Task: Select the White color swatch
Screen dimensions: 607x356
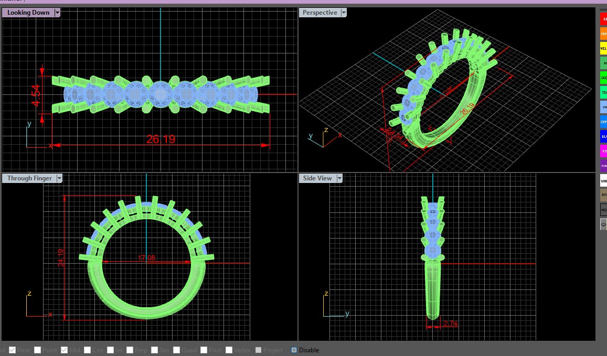Action: [603, 180]
